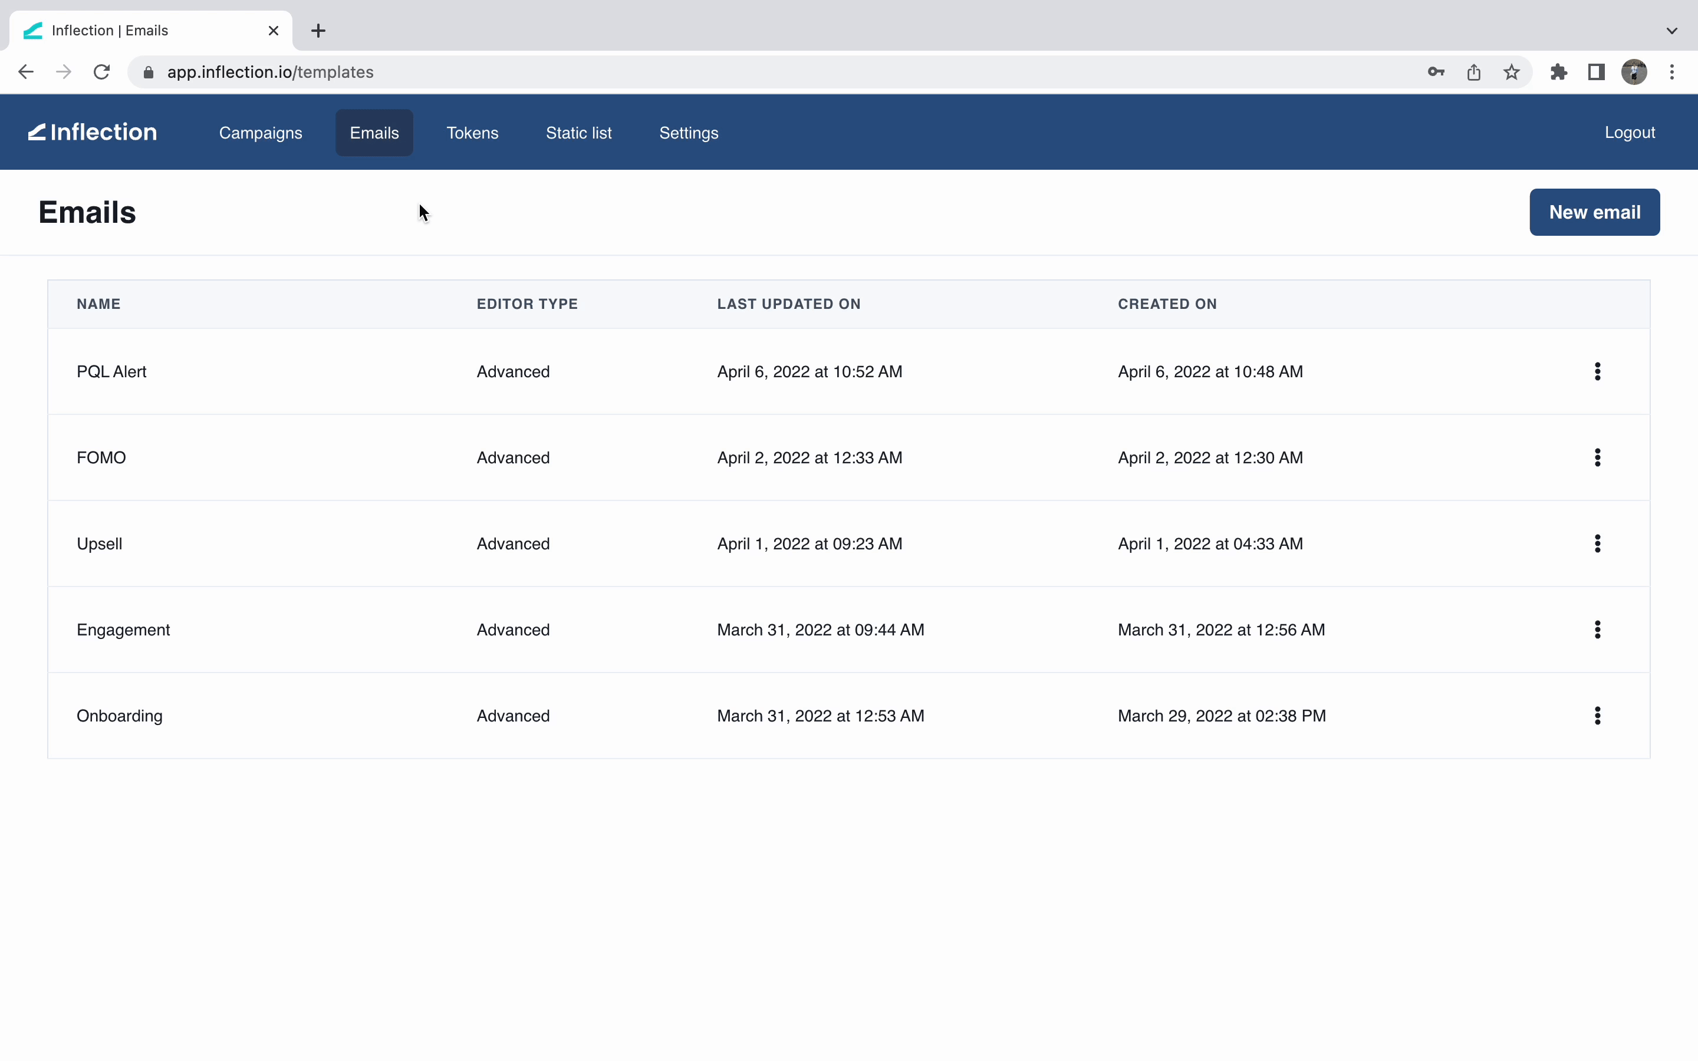Go to the Campaigns tab

[261, 133]
